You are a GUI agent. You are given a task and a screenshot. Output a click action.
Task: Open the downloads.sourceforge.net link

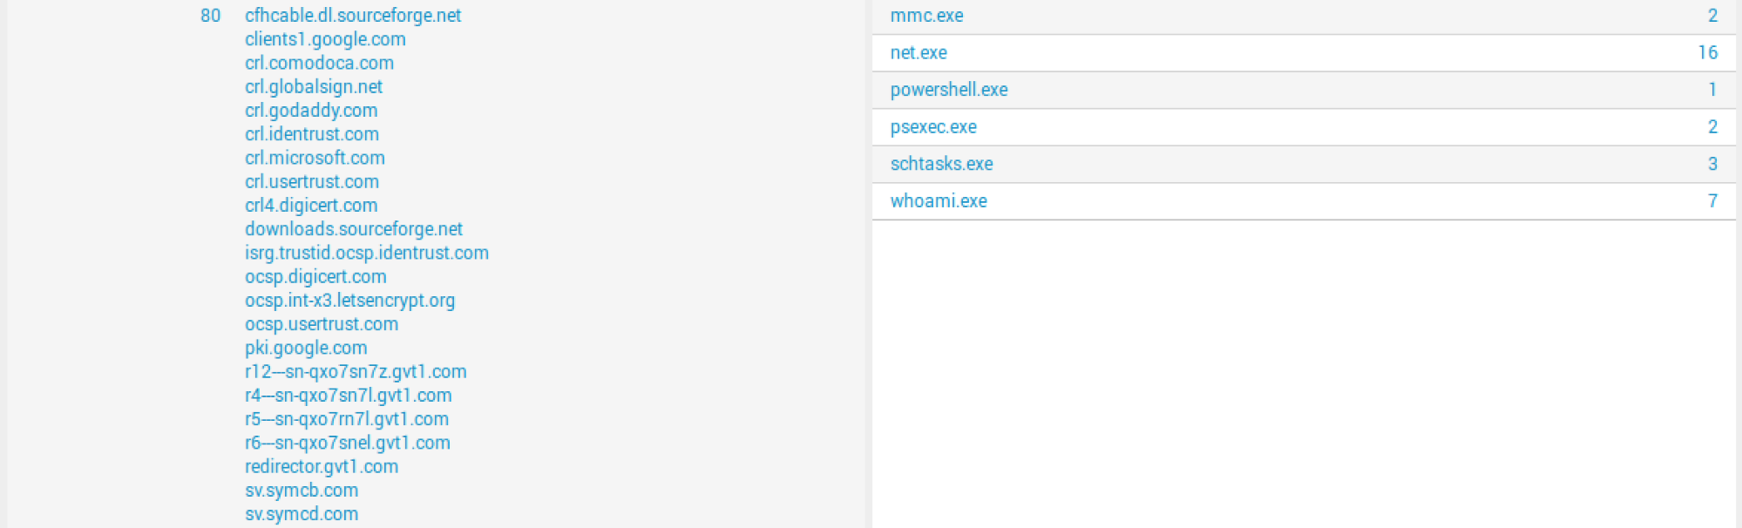point(353,229)
